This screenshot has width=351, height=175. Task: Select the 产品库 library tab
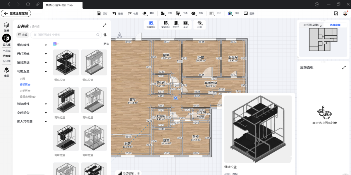pyautogui.click(x=6, y=51)
